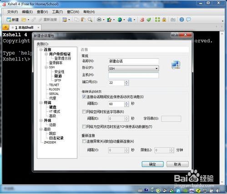Click the 名称(N) session name field
This screenshot has height=194, width=227.
[134, 61]
